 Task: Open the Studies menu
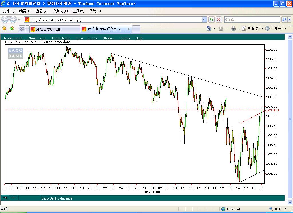point(108,38)
